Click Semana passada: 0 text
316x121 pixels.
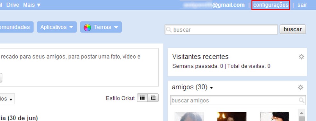(198, 66)
